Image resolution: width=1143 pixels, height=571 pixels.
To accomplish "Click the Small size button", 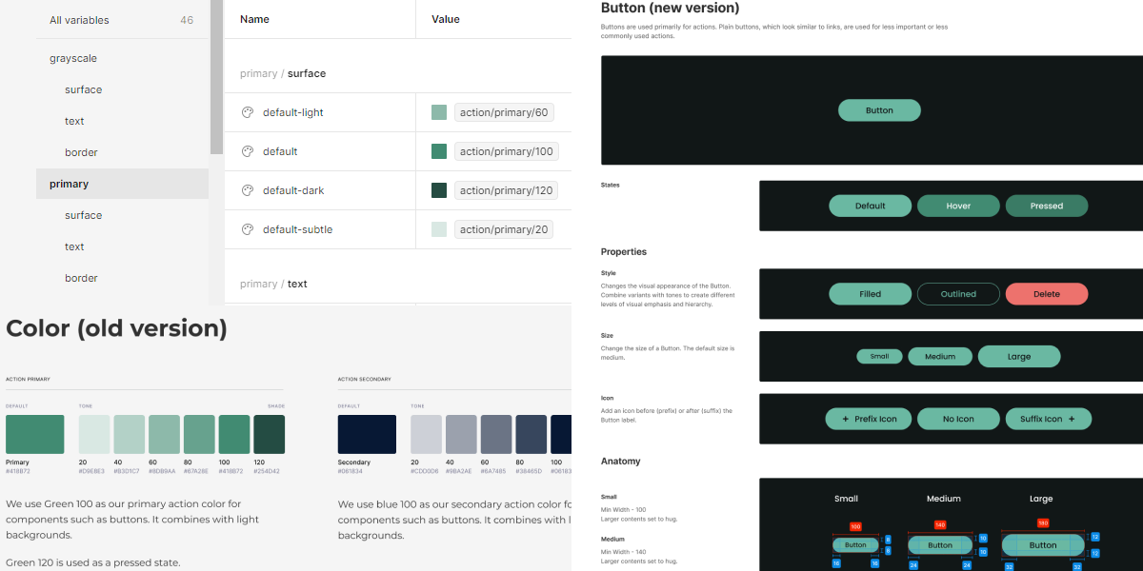I will pyautogui.click(x=879, y=357).
